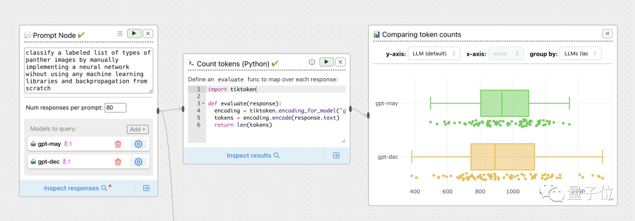The image size is (635, 221).
Task: Open settings gear for gpt-may
Action: coord(138,143)
